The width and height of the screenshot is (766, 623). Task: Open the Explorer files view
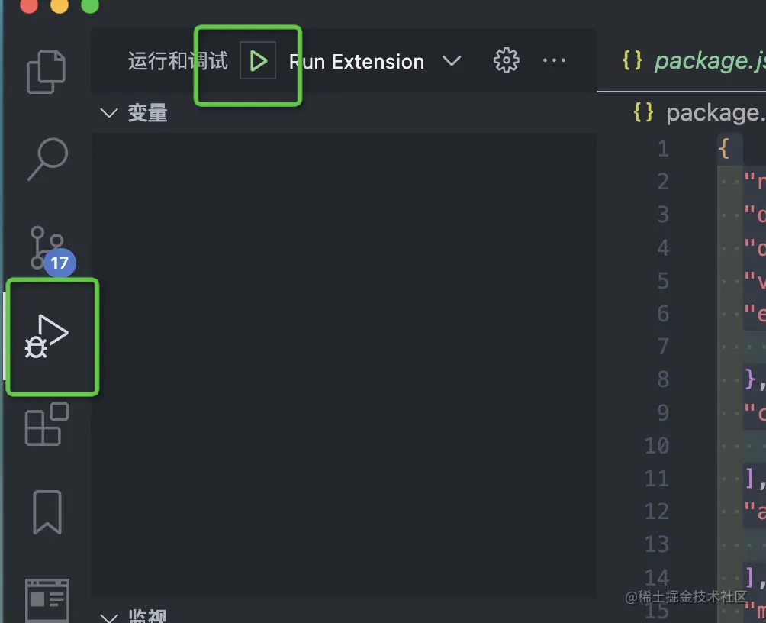[47, 70]
